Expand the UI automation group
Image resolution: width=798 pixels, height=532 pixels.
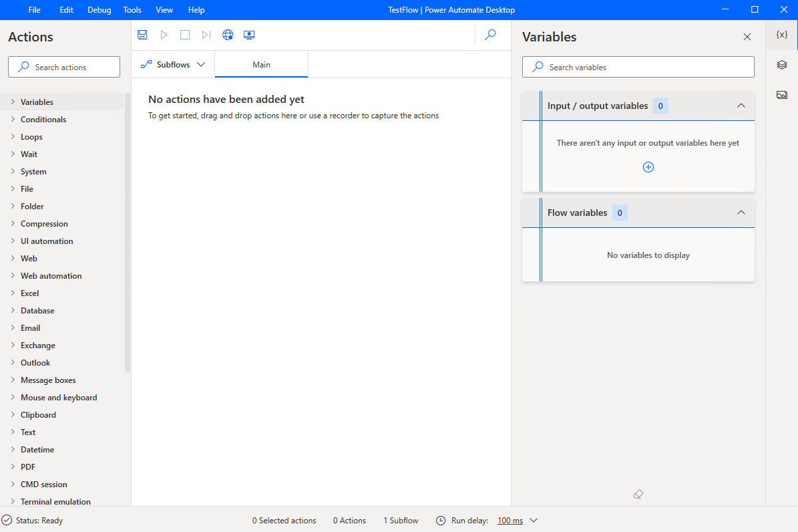13,241
